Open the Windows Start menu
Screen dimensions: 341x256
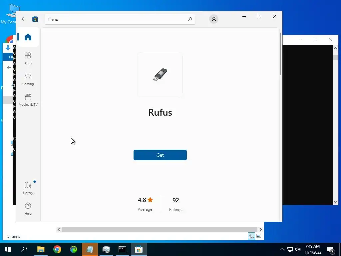[8, 249]
